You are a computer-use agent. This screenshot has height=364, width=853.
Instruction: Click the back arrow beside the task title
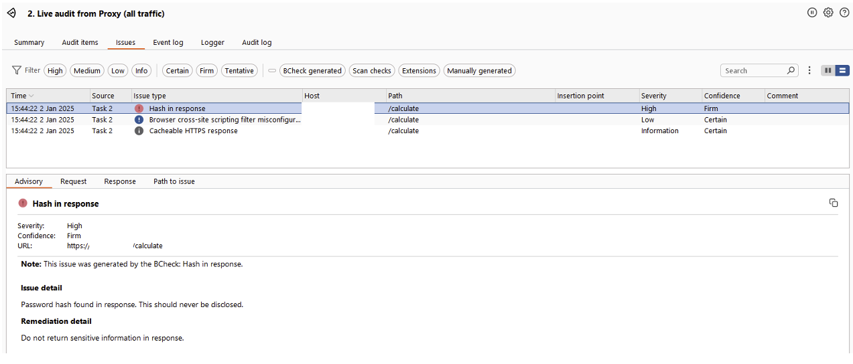pos(11,13)
